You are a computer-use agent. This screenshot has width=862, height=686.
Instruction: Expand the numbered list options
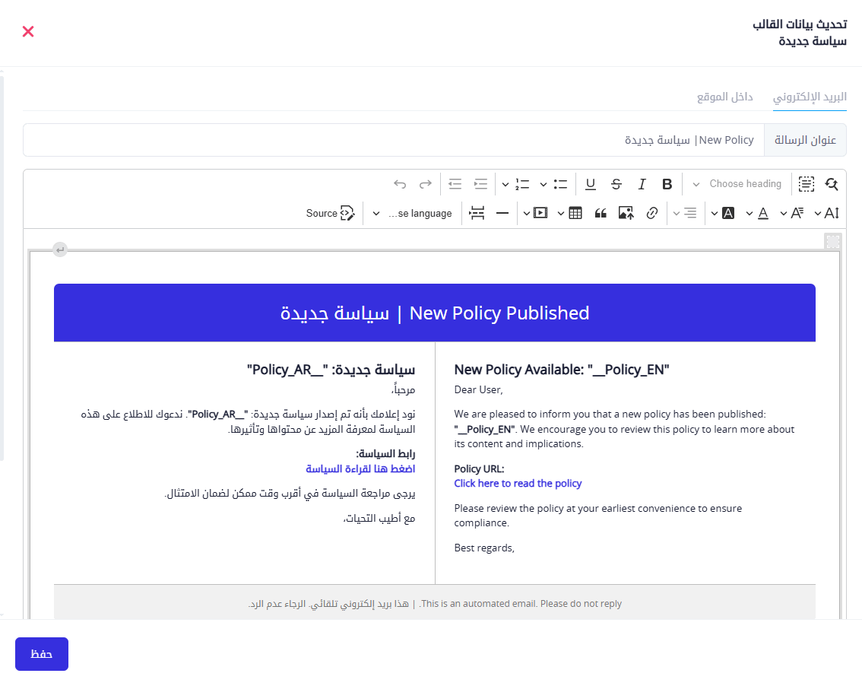click(505, 184)
